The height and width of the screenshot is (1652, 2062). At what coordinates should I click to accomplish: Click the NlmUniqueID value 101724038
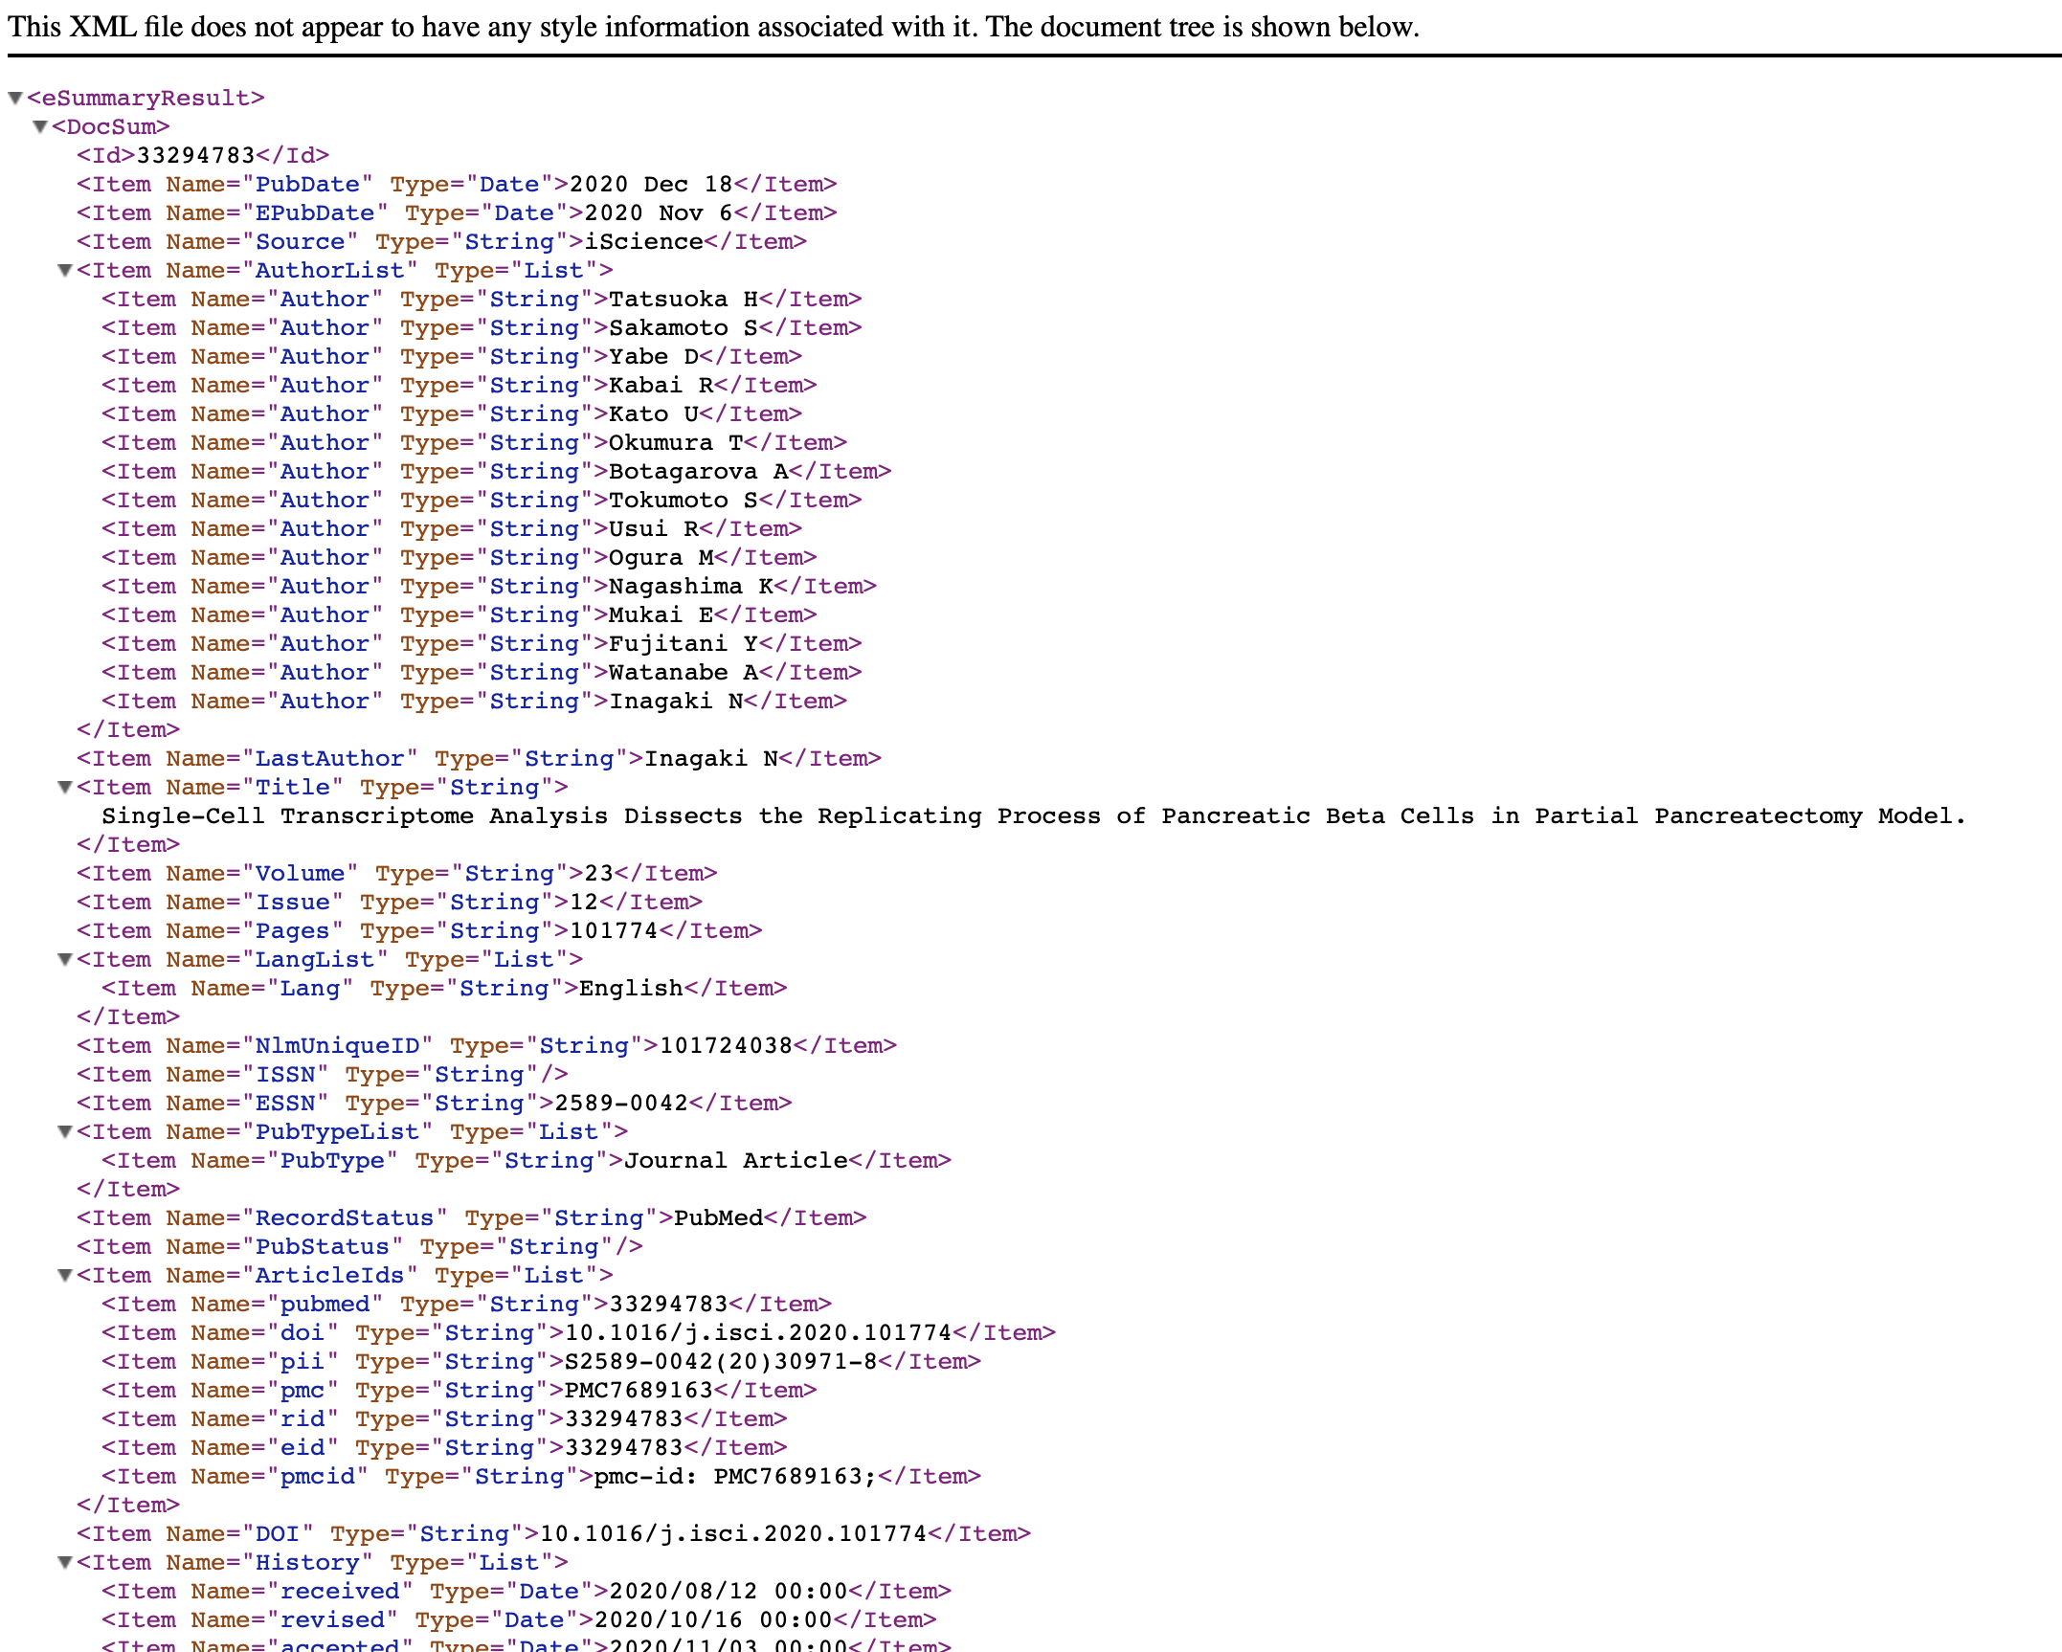coord(726,1046)
